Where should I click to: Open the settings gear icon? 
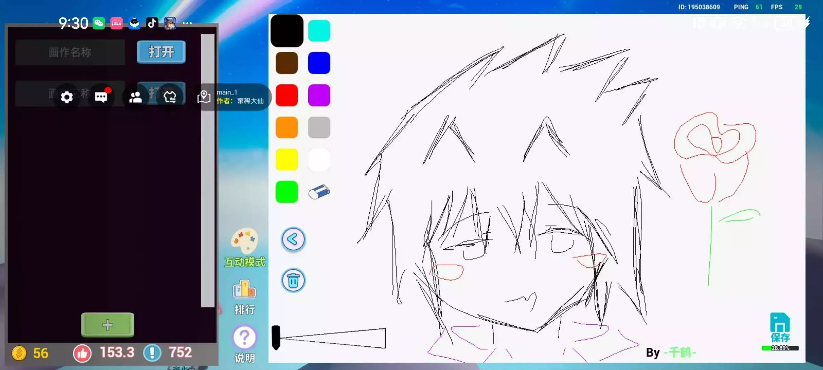click(67, 97)
